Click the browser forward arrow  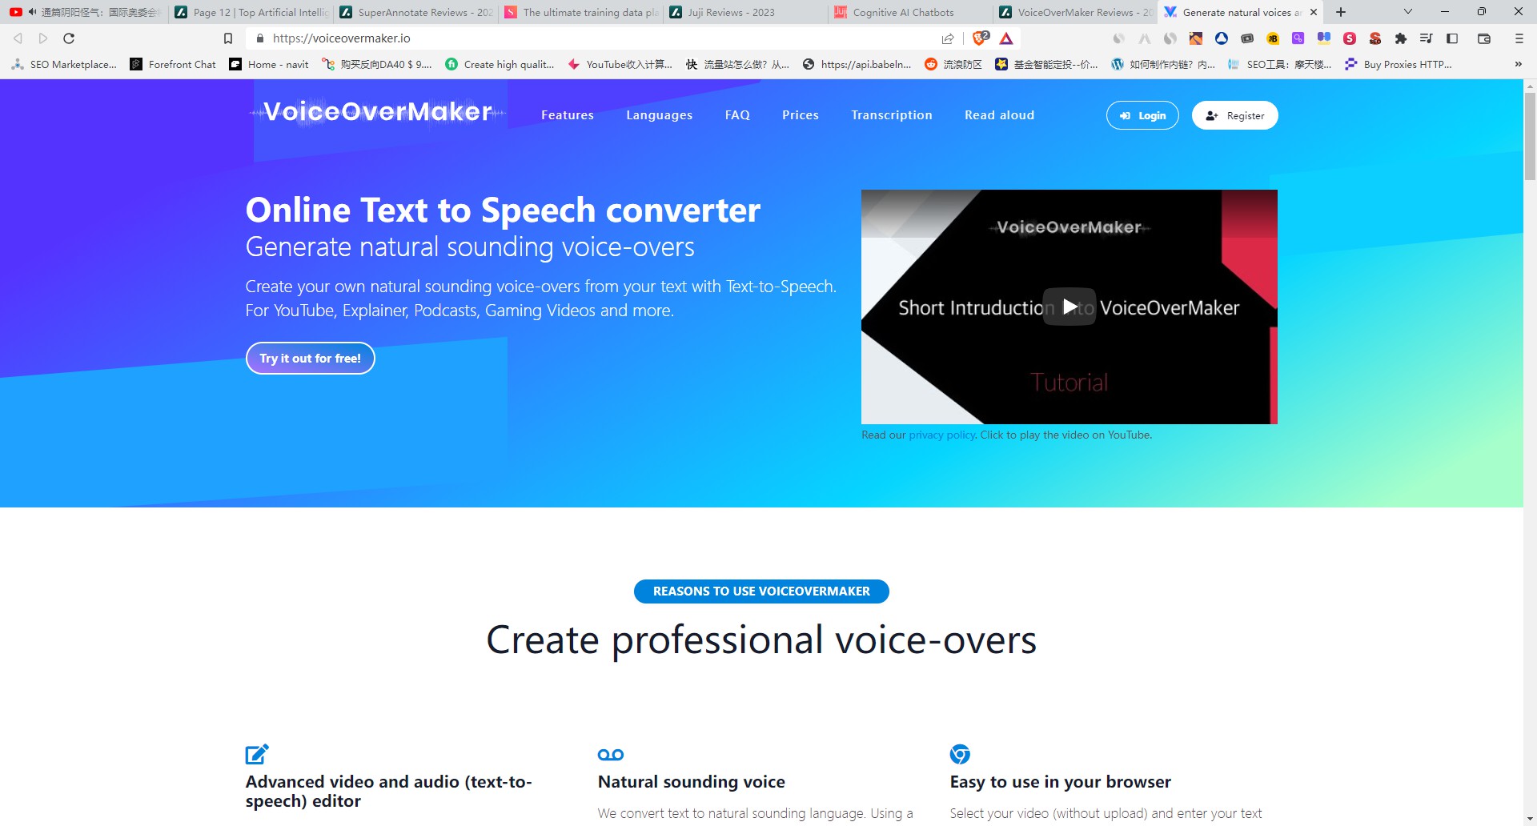[43, 38]
